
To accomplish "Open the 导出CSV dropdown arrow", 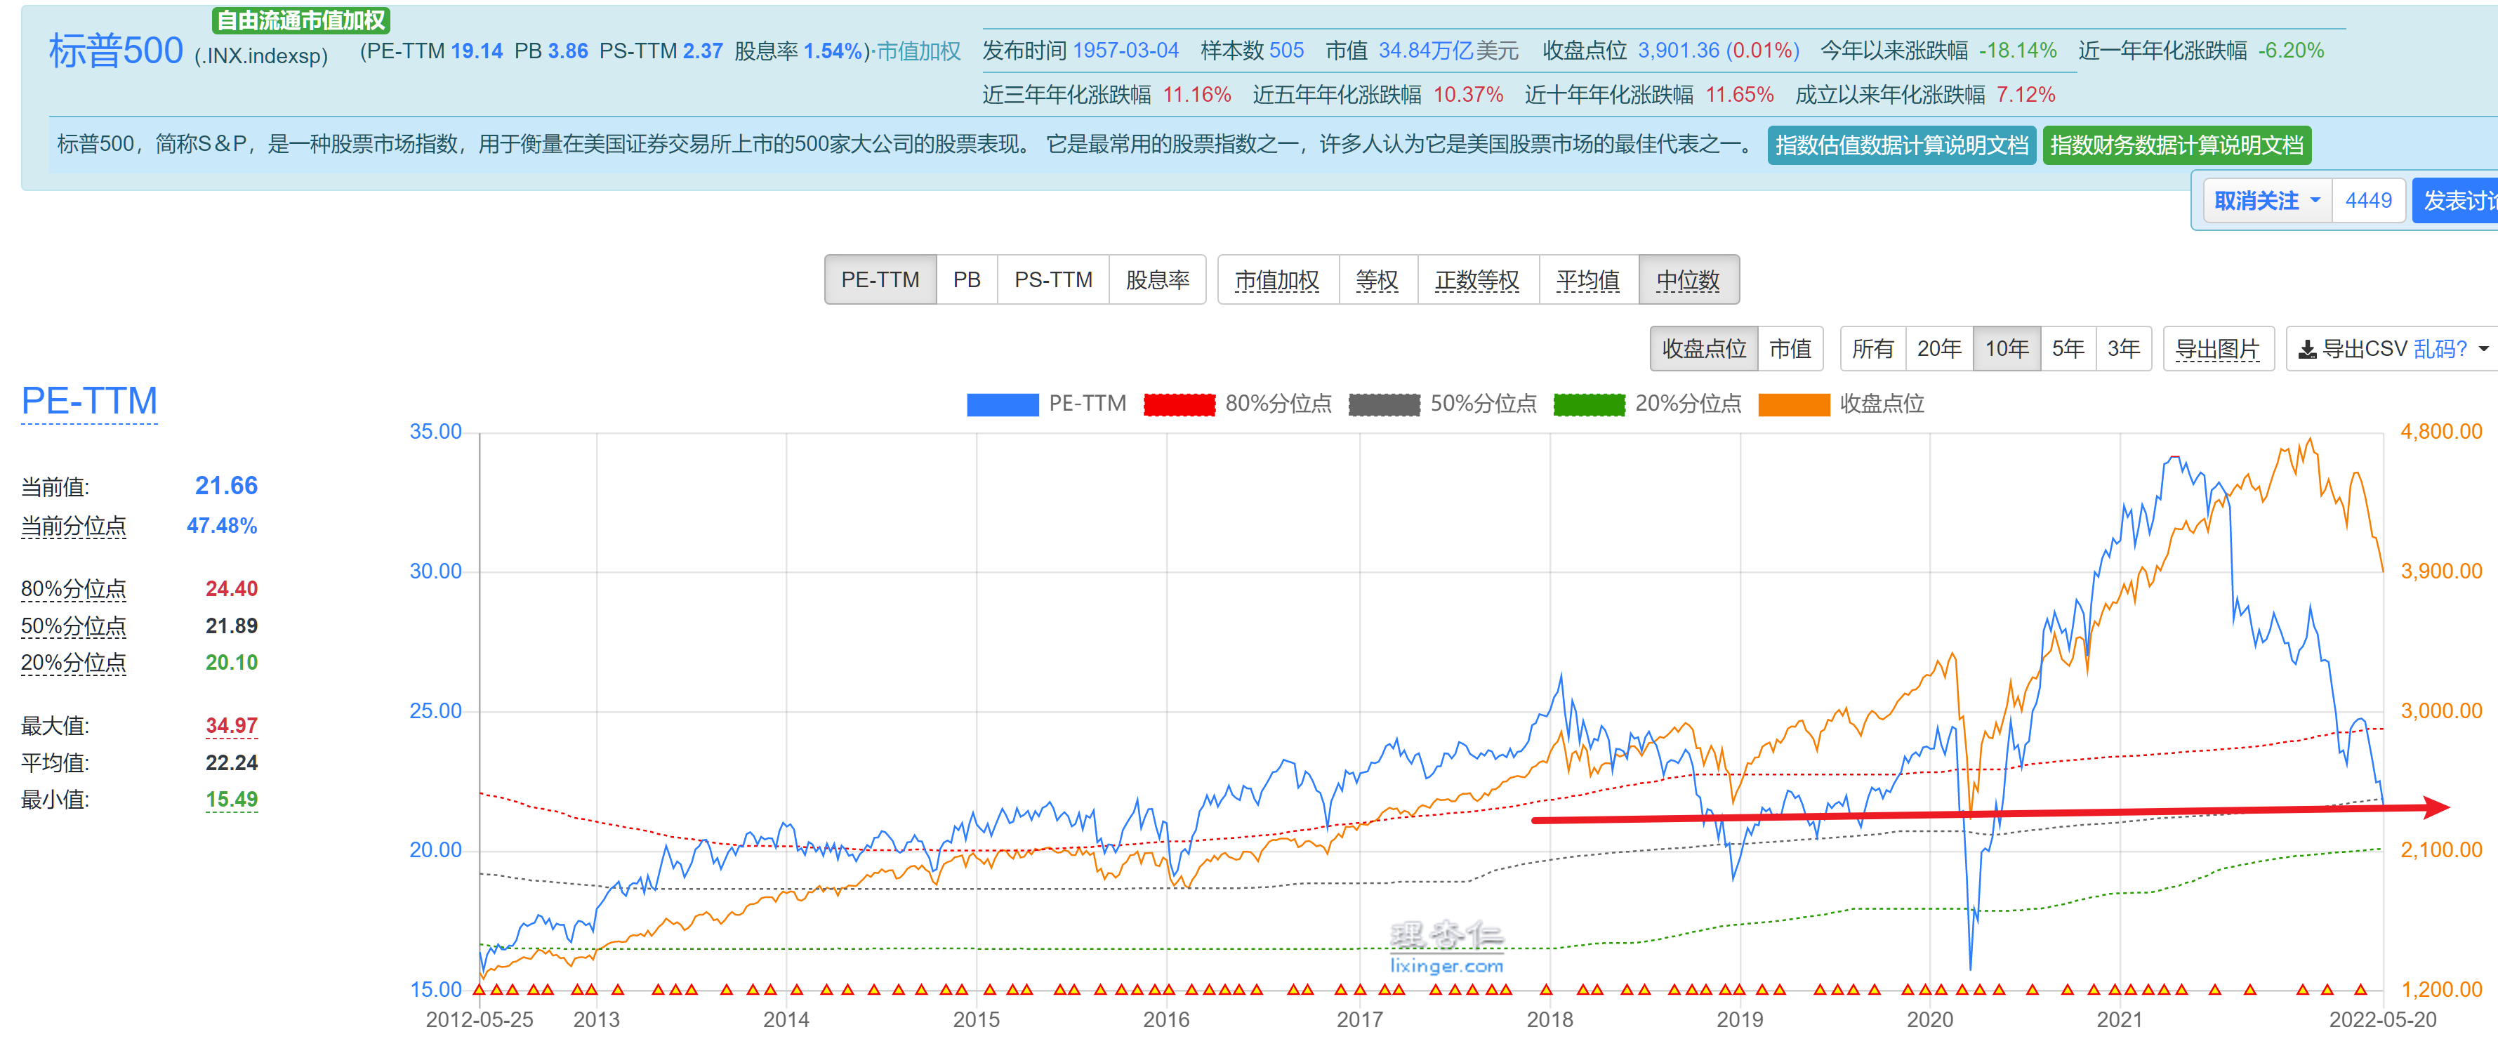I will point(2483,349).
